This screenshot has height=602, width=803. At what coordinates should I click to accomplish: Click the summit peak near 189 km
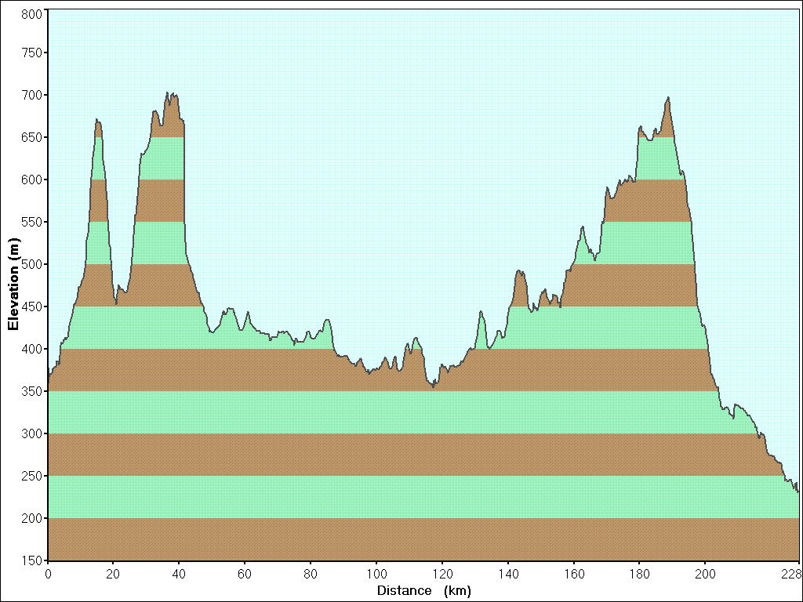(x=668, y=98)
